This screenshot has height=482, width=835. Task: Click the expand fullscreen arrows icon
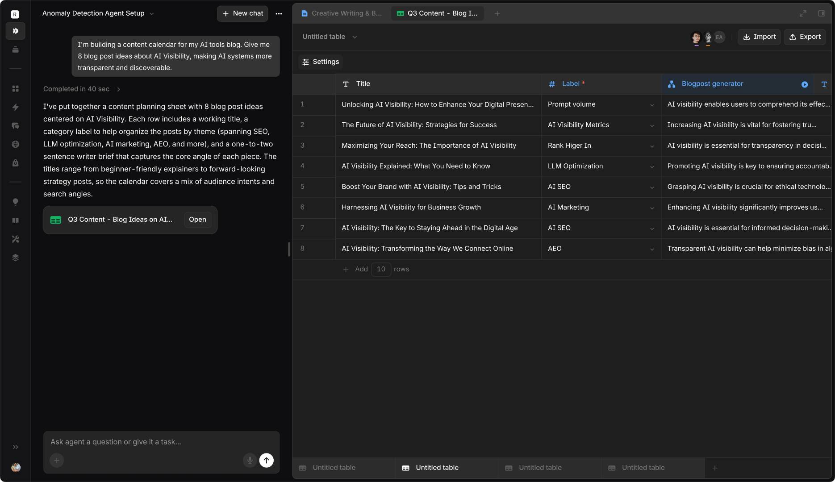803,13
